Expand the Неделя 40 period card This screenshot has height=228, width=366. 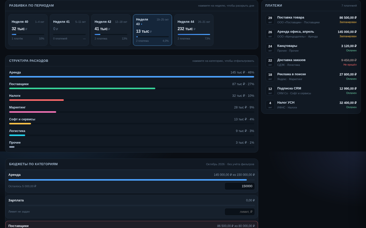28,30
